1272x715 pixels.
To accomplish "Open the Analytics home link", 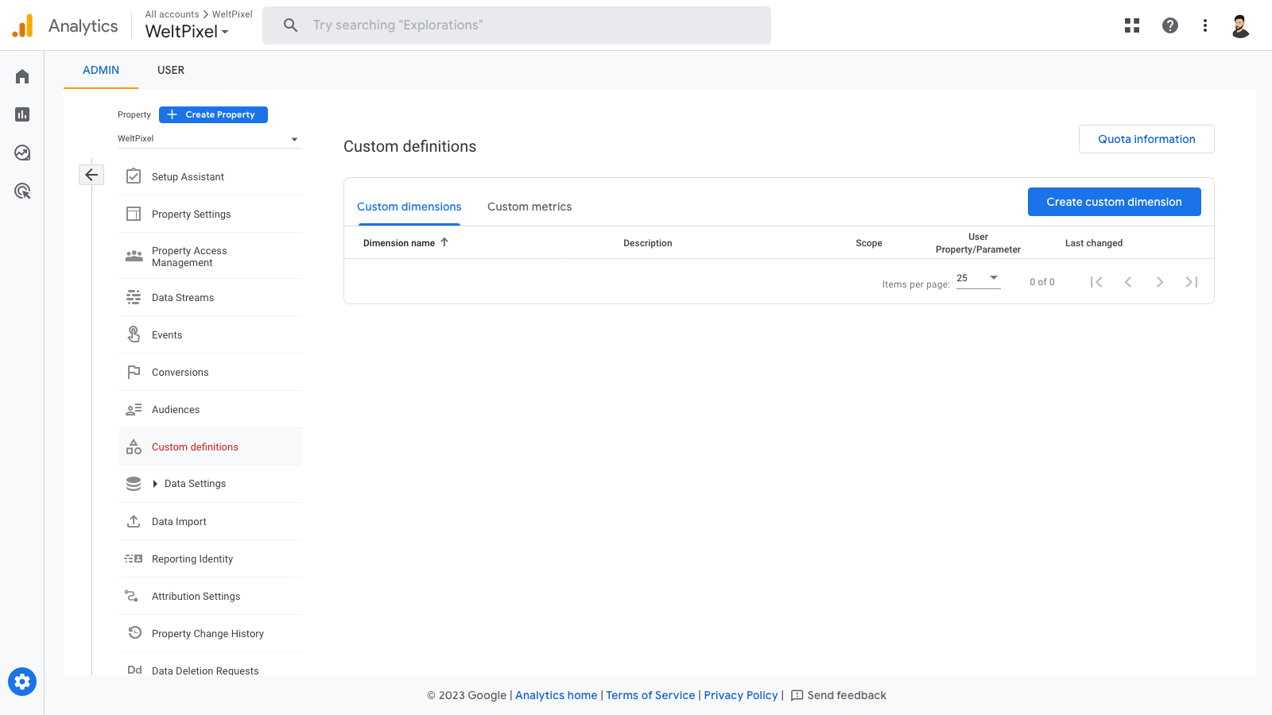I will tap(556, 695).
